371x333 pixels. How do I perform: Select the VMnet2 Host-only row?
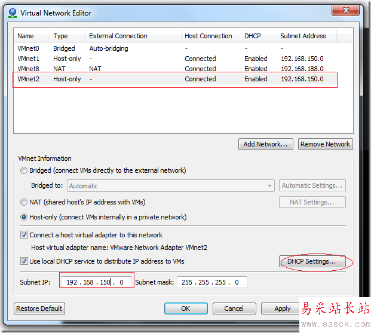tap(176, 79)
